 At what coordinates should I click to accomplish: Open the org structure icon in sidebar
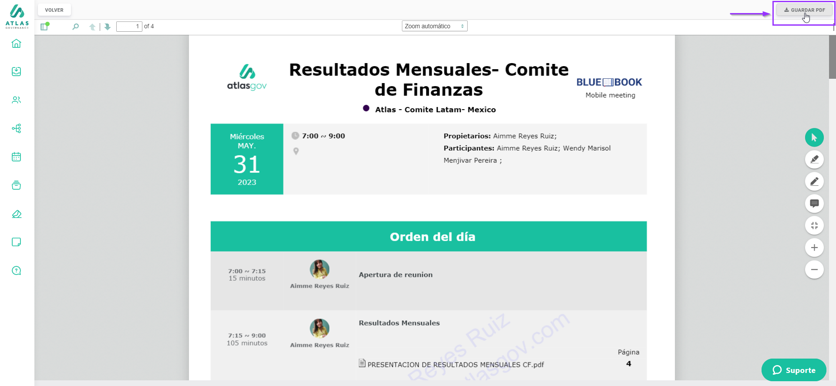(17, 128)
